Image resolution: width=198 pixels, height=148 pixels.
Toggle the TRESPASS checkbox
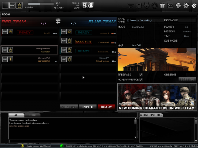(141, 75)
